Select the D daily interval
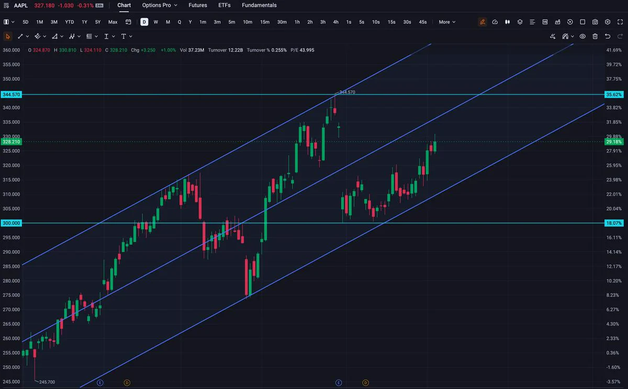This screenshot has height=389, width=628. click(144, 22)
